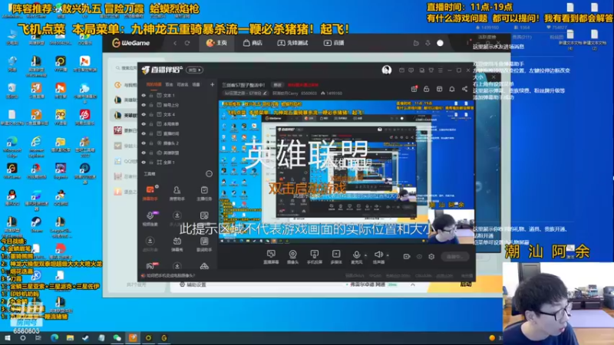Viewport: 614px width, 345px height.
Task: Open the 弹幕助手 tool in the toolbox
Action: click(x=150, y=193)
